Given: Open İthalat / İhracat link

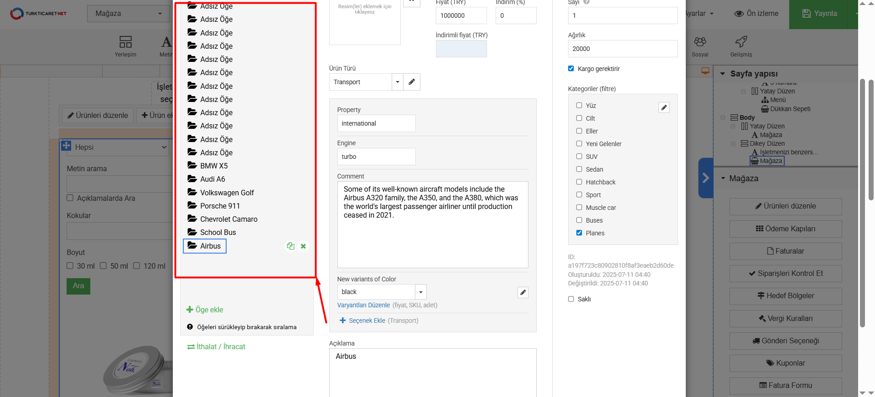Looking at the screenshot, I should pos(216,346).
